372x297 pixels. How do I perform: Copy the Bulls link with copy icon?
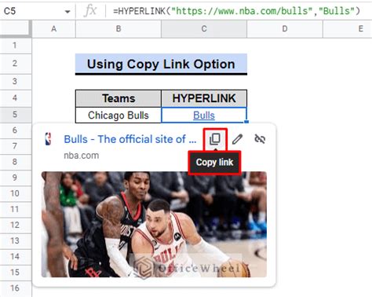click(215, 139)
